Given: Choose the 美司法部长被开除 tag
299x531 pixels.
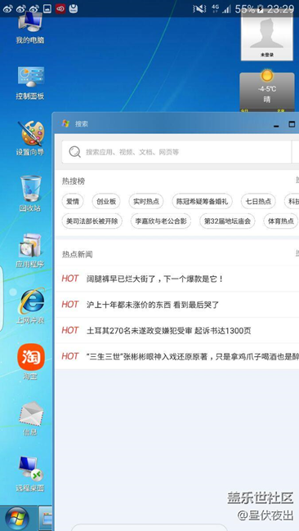Looking at the screenshot, I should click(91, 221).
